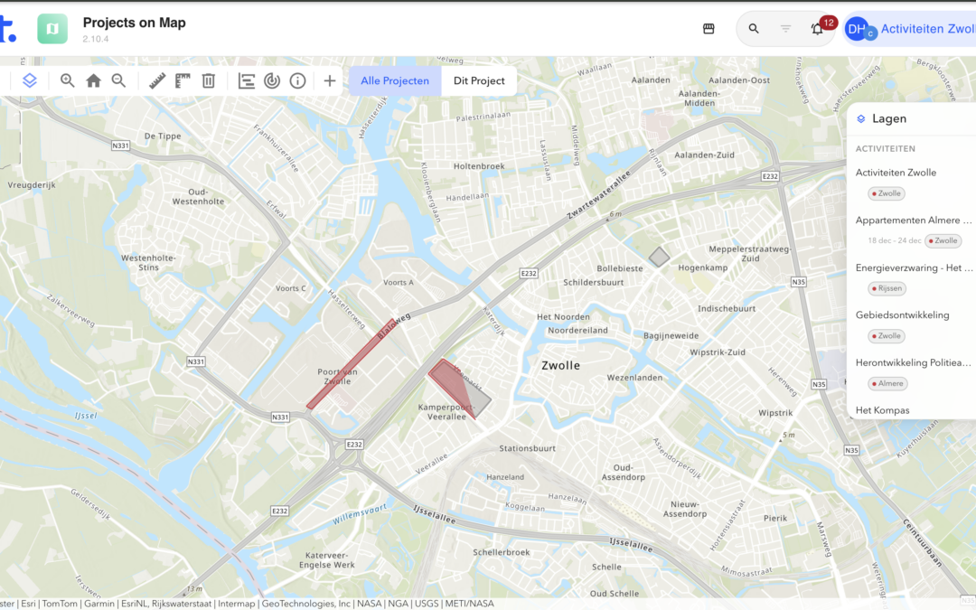Click the Stationsbuurt label on map
The width and height of the screenshot is (976, 610).
(527, 448)
